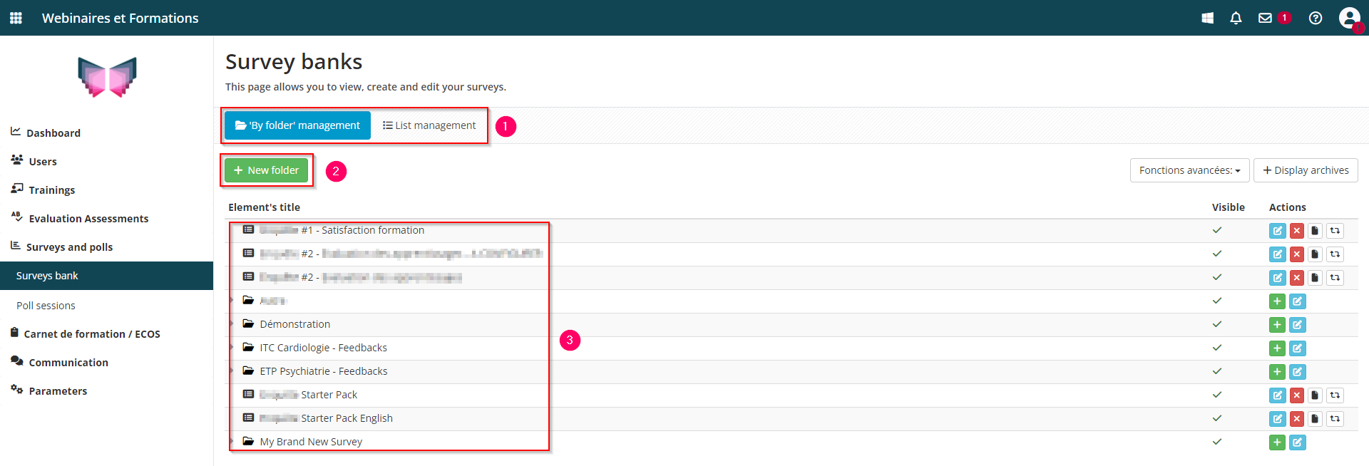Click the New folder button
This screenshot has height=466, width=1369.
266,170
